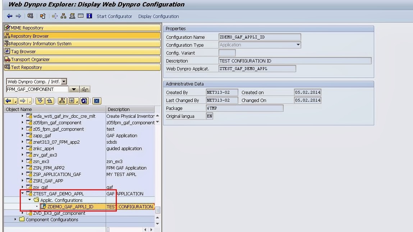
Task: Collapse the ZTEST_GAF_DEMO_APPL node
Action: click(22, 193)
